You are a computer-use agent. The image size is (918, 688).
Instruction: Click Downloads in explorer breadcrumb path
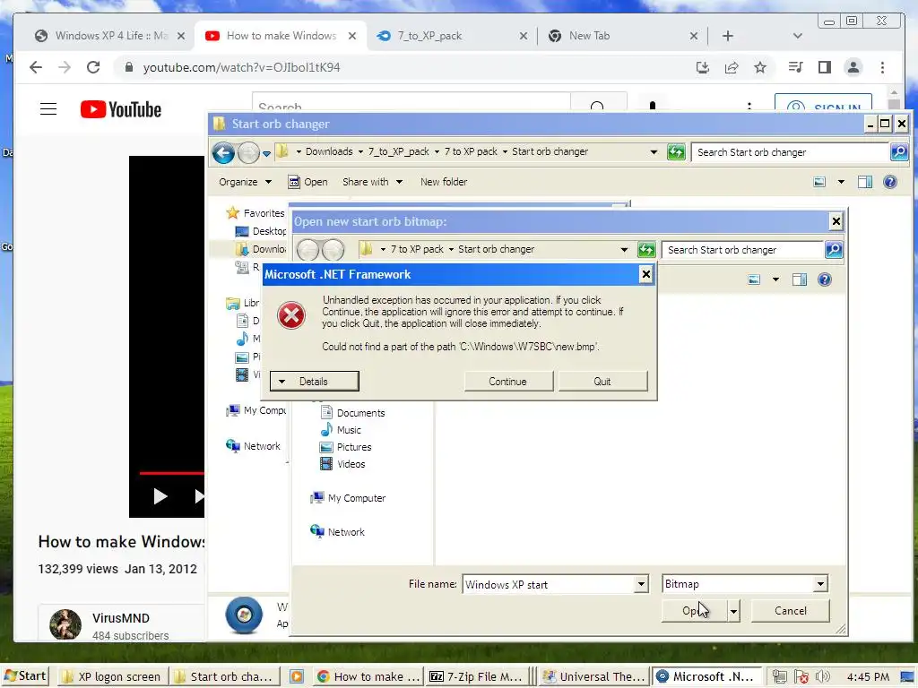329,151
